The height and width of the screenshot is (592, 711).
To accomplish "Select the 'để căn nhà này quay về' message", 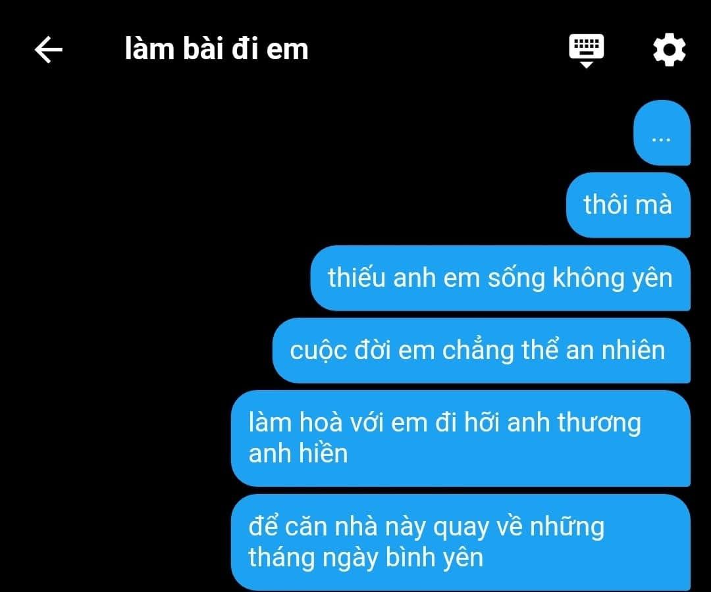I will [x=461, y=542].
